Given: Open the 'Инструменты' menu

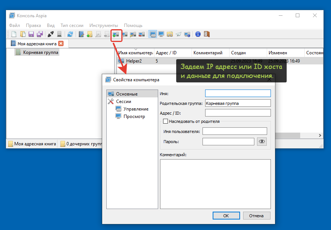Looking at the screenshot, I should click(x=104, y=25).
